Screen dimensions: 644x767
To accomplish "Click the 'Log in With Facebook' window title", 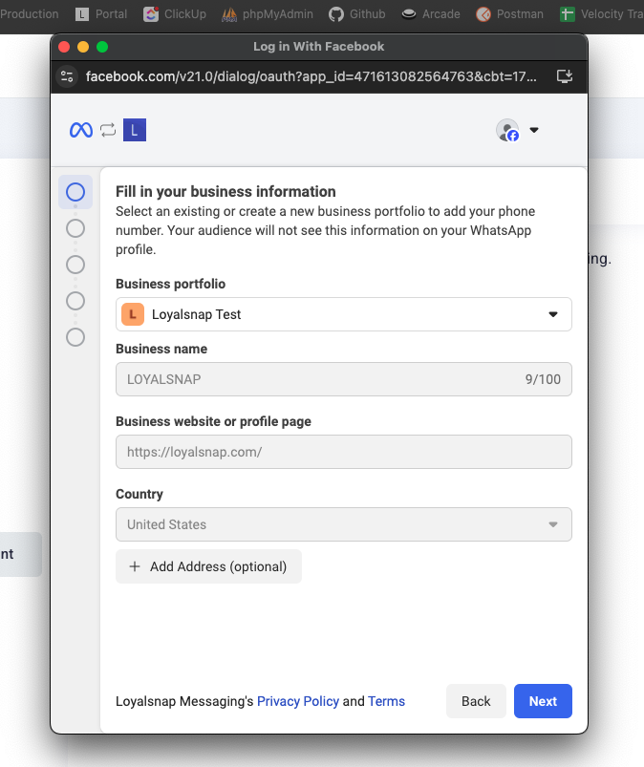I will [x=318, y=47].
